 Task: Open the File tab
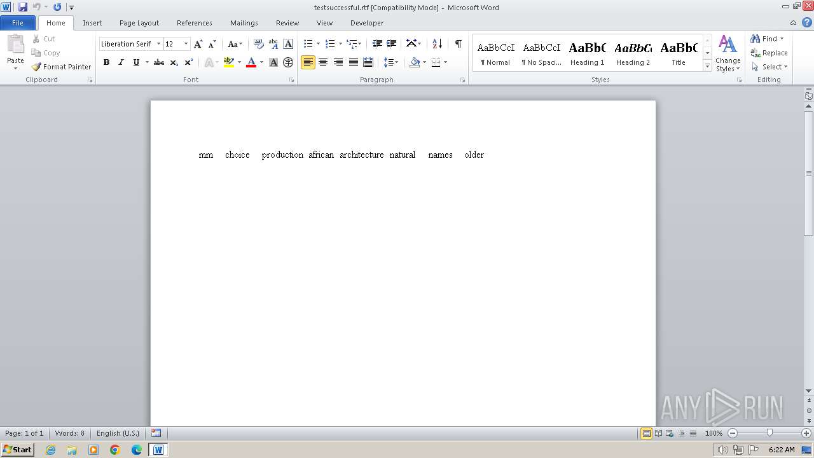(18, 23)
